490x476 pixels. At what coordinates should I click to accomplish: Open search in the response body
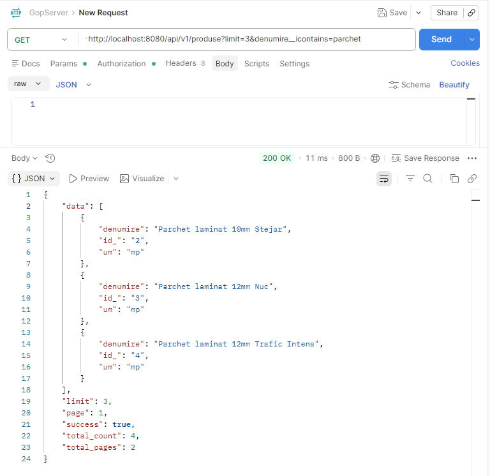click(x=428, y=179)
